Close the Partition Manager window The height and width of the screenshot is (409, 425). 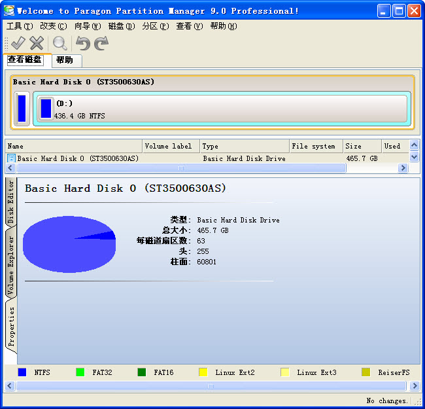(x=414, y=11)
